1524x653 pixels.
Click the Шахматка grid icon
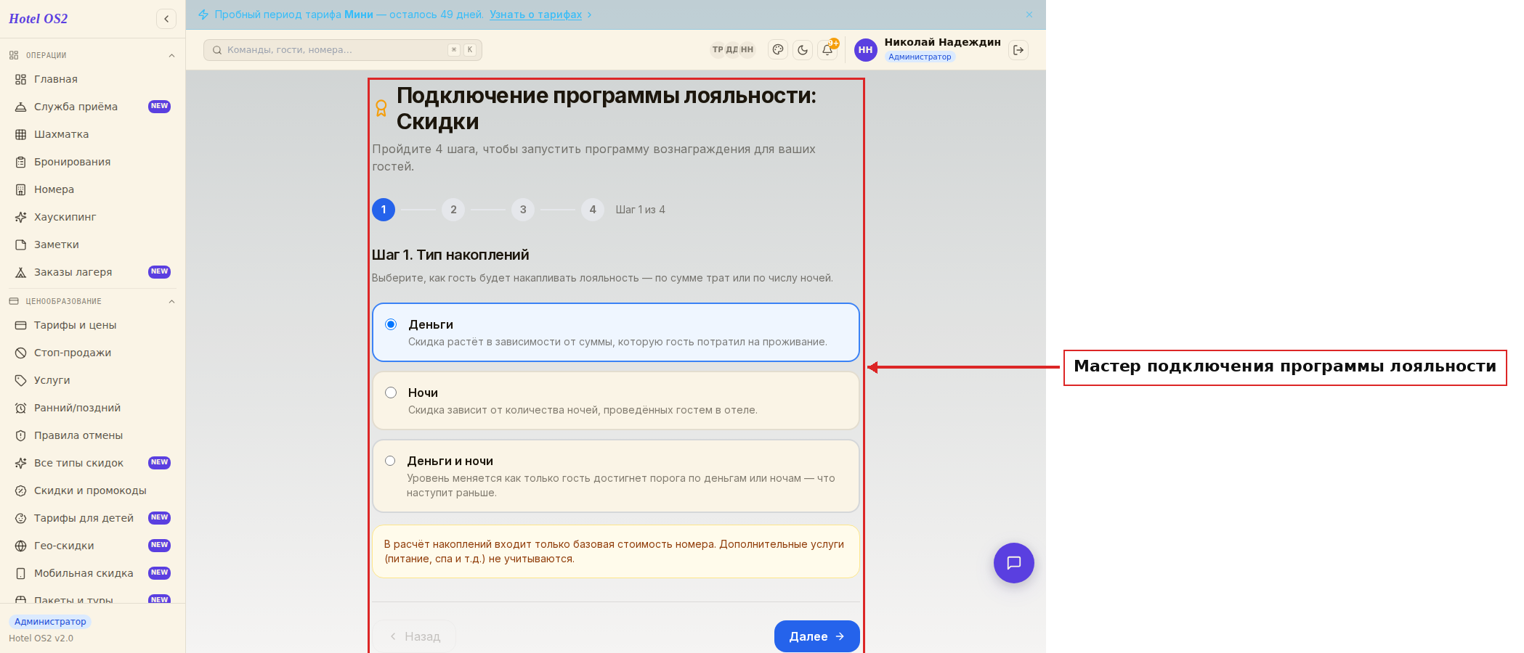pos(20,134)
